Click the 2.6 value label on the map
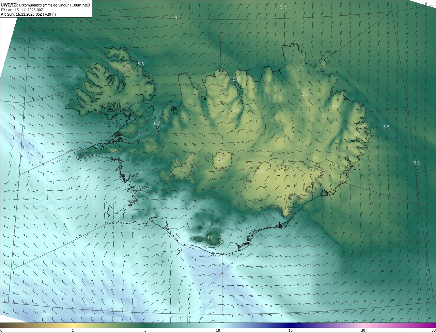Viewport: 436px width, 333px height. click(305, 94)
